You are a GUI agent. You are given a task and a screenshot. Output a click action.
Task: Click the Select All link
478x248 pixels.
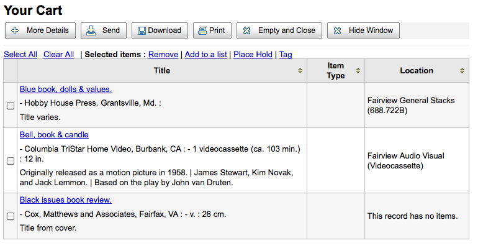(x=20, y=55)
